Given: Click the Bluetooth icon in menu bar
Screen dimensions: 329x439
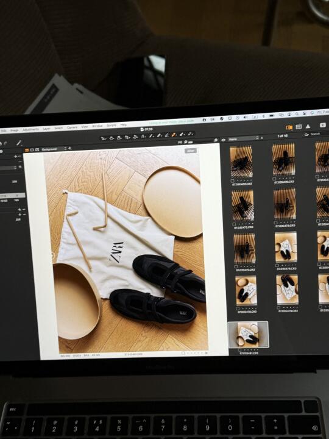Looking at the screenshot, I should tap(264, 116).
